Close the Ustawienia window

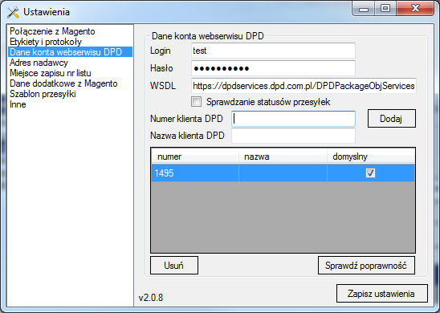click(415, 9)
